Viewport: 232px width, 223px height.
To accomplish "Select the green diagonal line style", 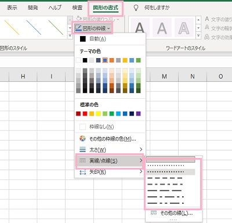I will (56, 27).
